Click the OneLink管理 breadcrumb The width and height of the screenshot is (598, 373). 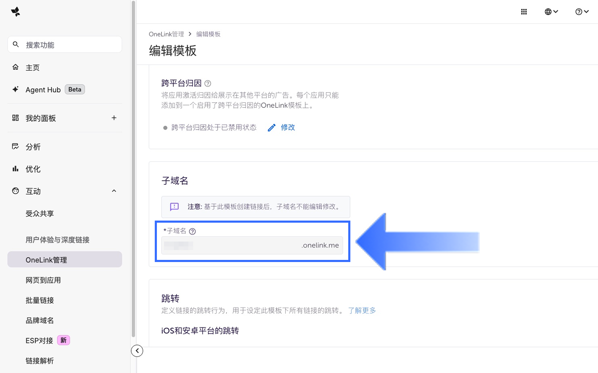(166, 34)
